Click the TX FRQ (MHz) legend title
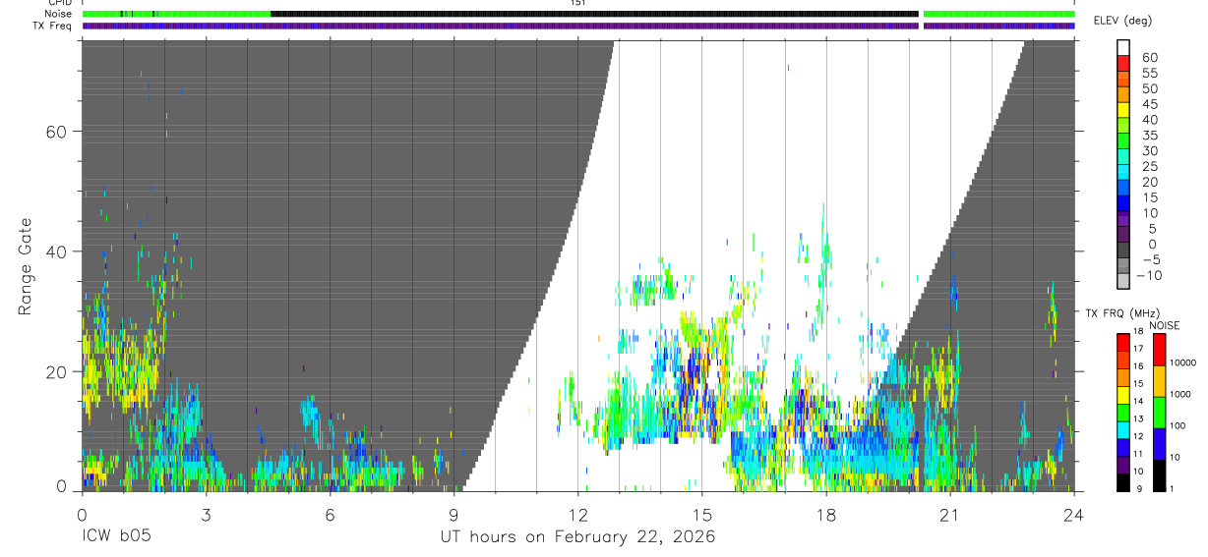This screenshot has width=1208, height=557. pyautogui.click(x=1122, y=313)
